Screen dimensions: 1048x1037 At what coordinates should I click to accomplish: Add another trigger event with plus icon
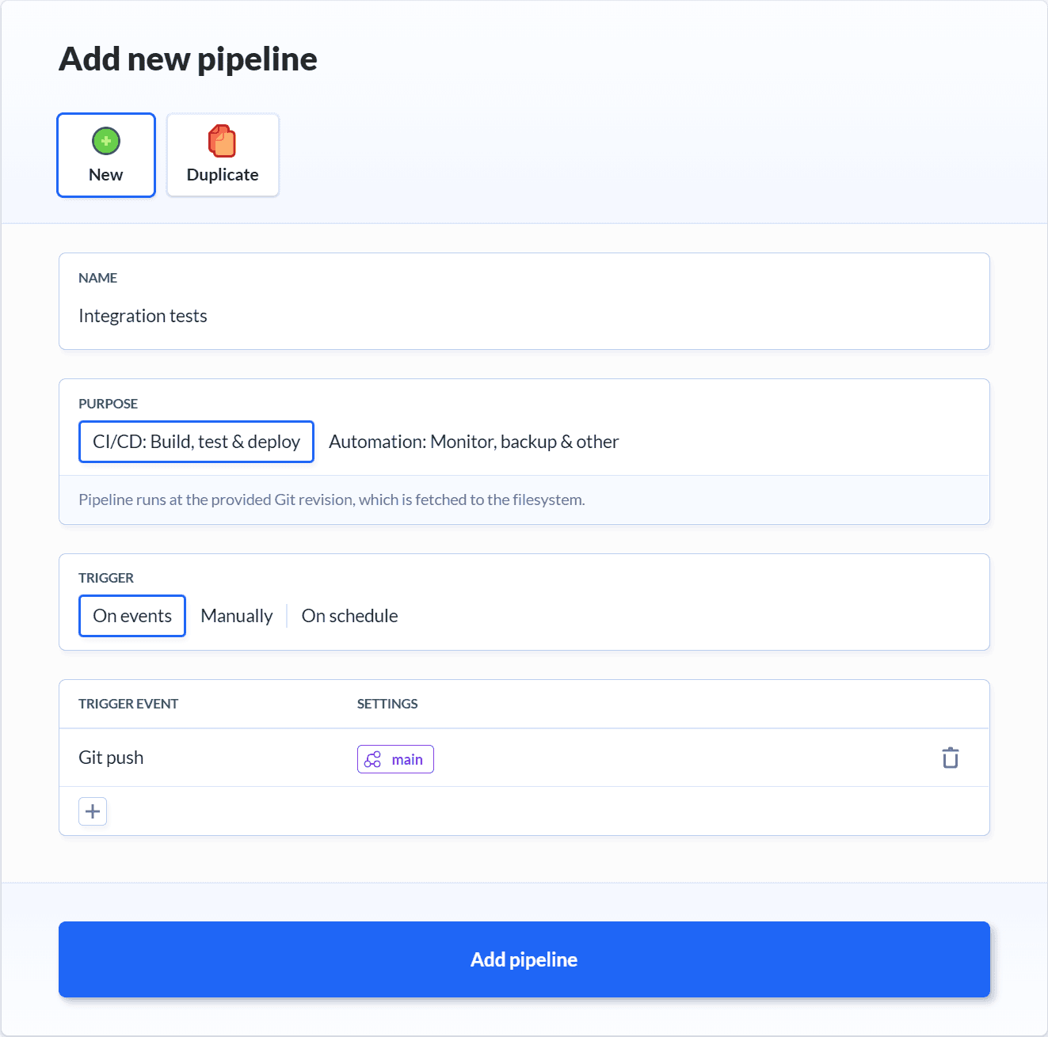pyautogui.click(x=93, y=811)
